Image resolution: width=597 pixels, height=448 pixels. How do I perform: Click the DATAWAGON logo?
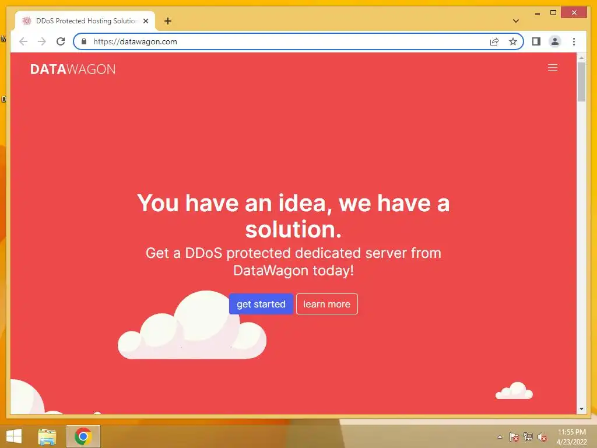point(73,69)
